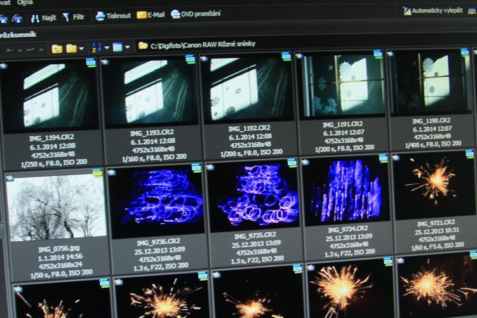This screenshot has height=318, width=477.
Task: Click the favorite folders star icon
Action: (x=71, y=48)
